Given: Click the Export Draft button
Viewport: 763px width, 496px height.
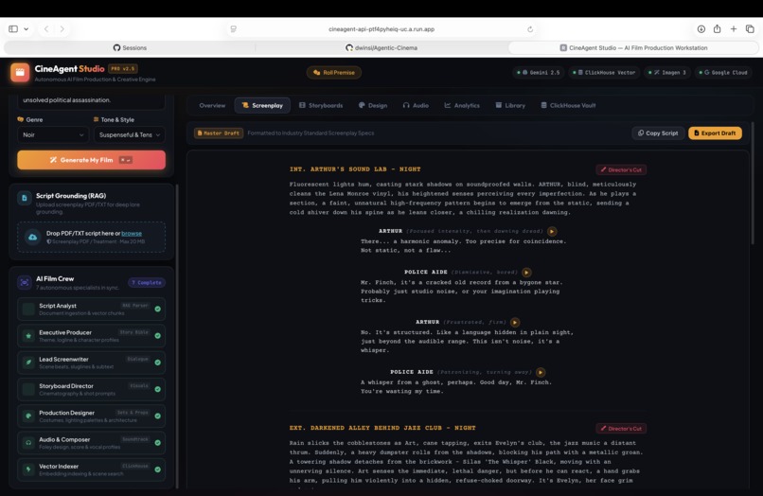Looking at the screenshot, I should click(x=715, y=133).
